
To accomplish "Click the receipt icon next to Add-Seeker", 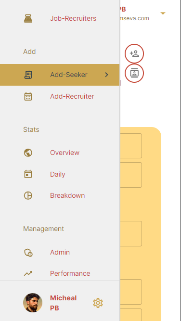I will point(28,75).
